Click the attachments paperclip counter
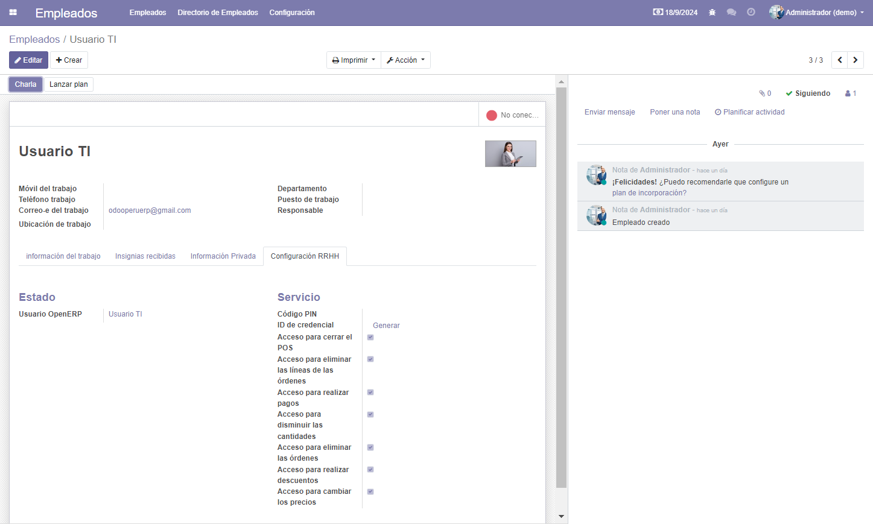Image resolution: width=873 pixels, height=524 pixels. [765, 93]
